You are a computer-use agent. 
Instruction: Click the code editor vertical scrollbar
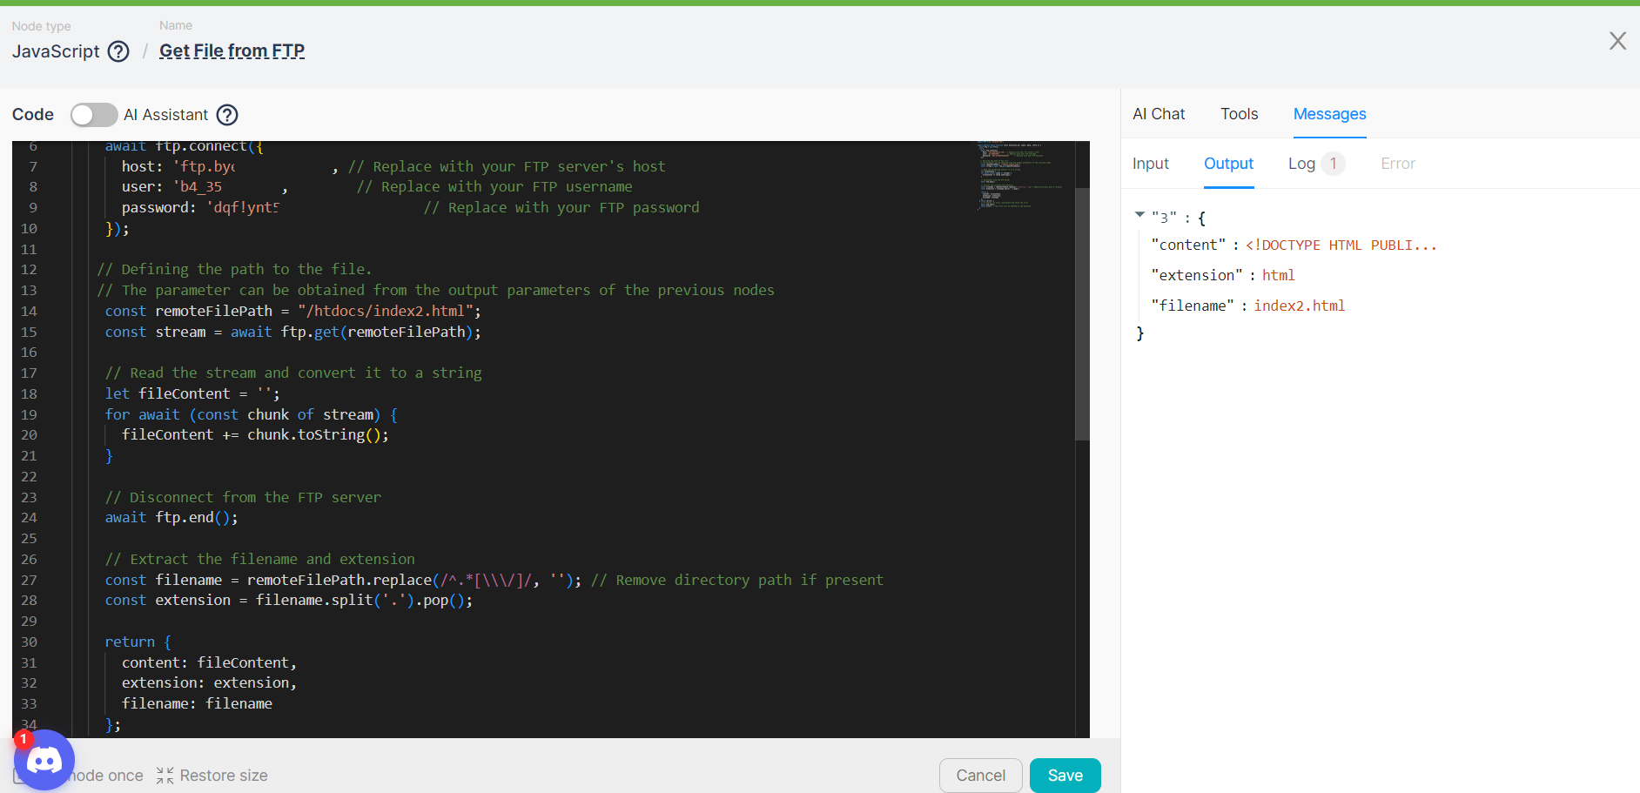coord(1082,313)
